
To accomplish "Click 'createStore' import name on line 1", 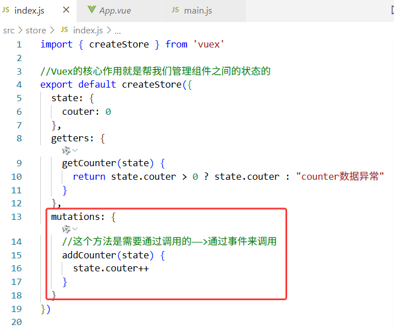I will 119,45.
